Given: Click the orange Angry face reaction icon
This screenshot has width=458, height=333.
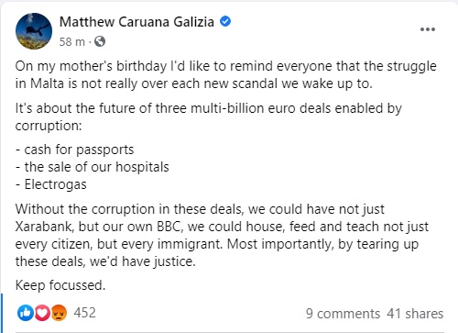Looking at the screenshot, I should 59,313.
